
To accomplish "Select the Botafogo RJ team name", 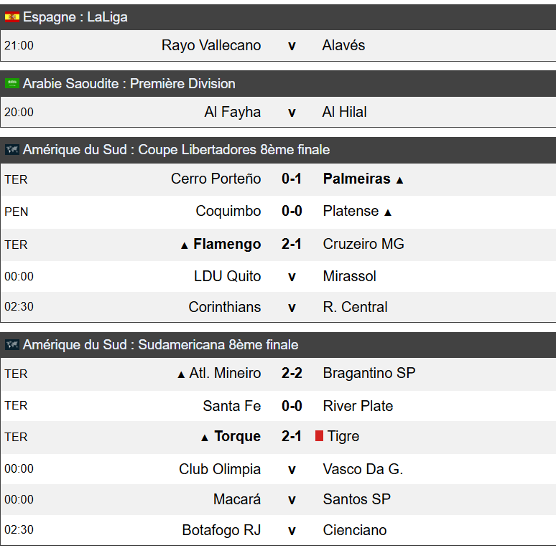I will (222, 530).
